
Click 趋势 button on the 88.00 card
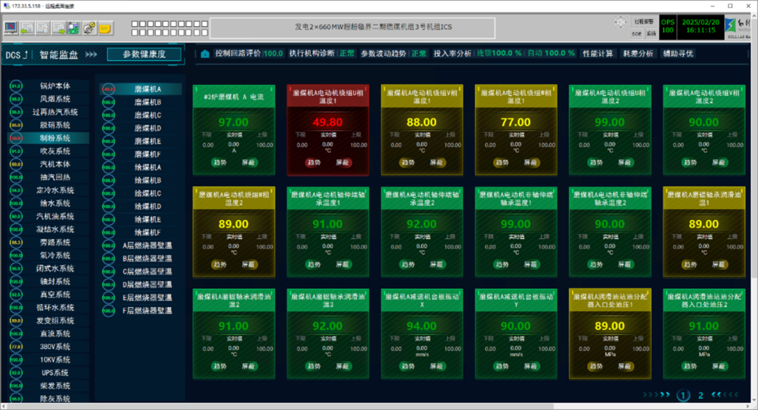(x=407, y=163)
